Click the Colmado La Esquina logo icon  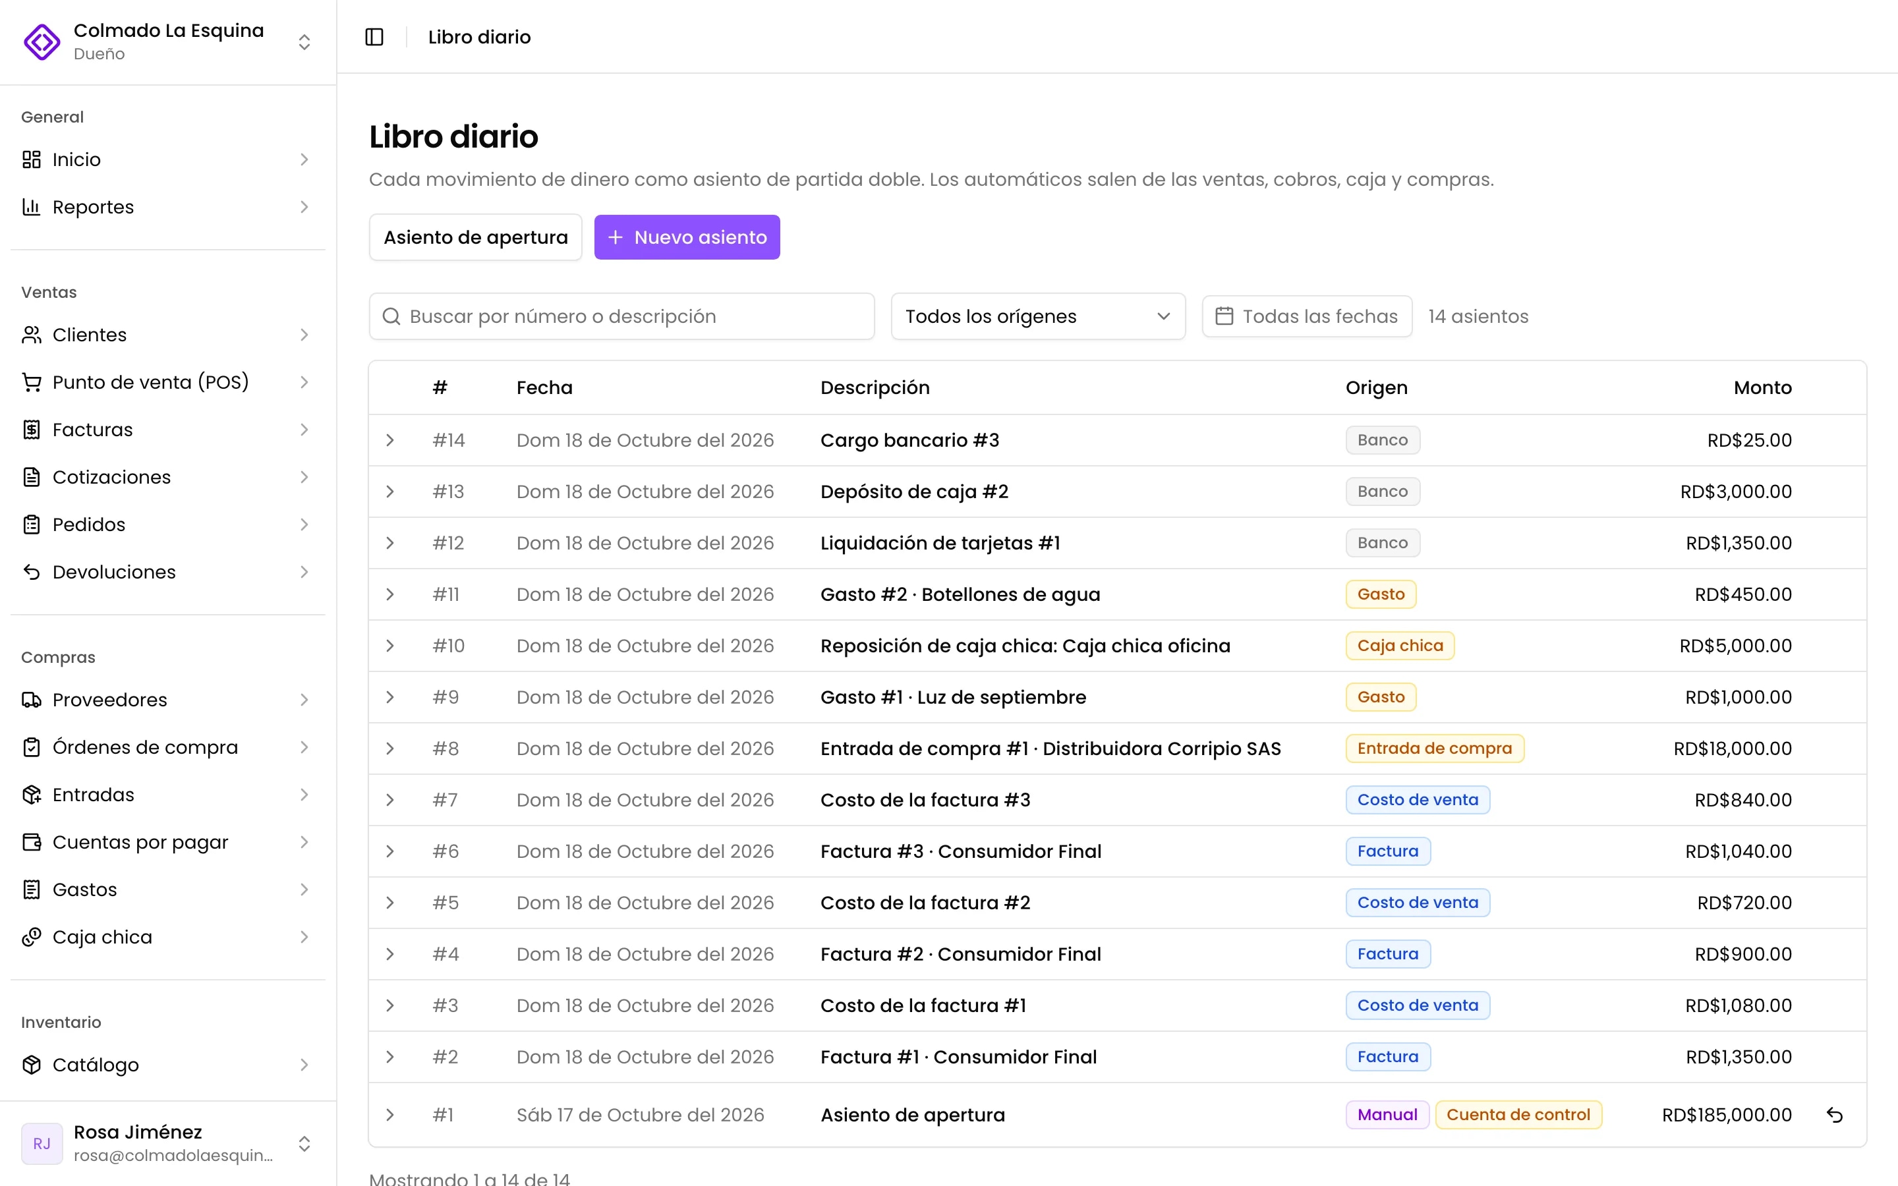tap(42, 42)
